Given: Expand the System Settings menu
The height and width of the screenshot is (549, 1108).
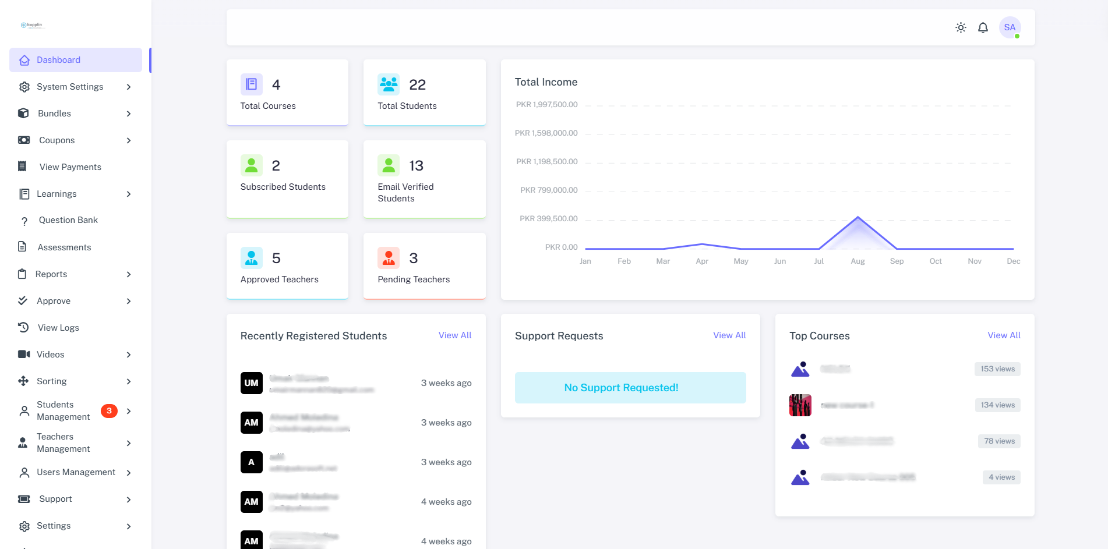Looking at the screenshot, I should coord(75,87).
